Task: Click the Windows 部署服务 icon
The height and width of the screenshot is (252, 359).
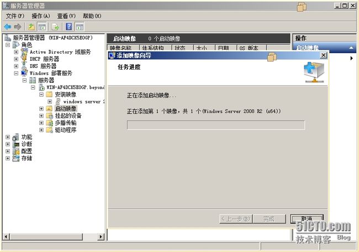Action: click(24, 73)
